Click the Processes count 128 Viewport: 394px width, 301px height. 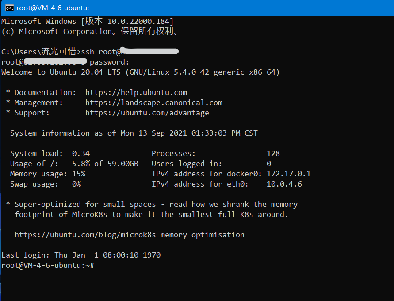point(273,153)
